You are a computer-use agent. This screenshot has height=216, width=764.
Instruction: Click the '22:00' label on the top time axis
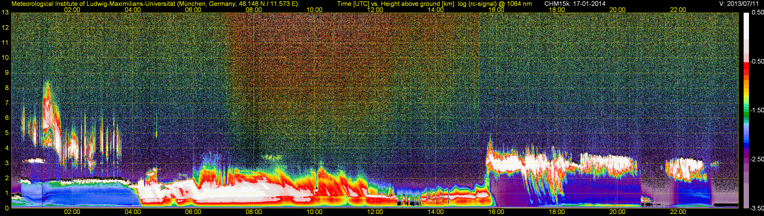[x=678, y=10]
